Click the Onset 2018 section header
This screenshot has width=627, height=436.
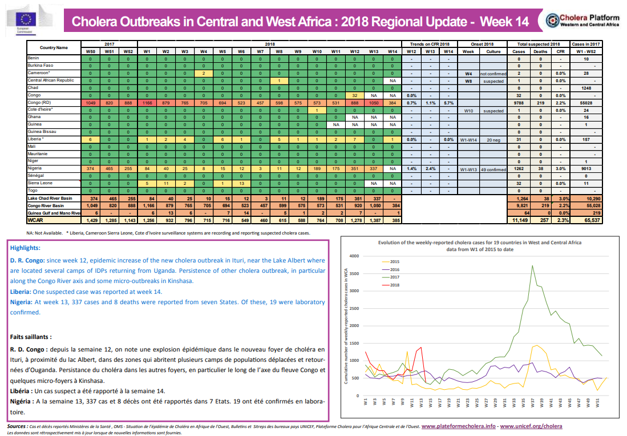tap(482, 45)
